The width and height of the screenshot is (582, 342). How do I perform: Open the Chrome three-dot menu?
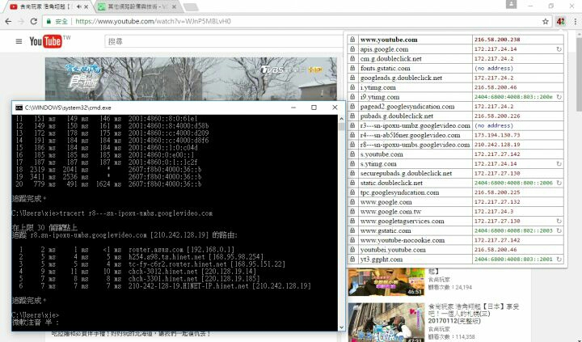(x=576, y=22)
